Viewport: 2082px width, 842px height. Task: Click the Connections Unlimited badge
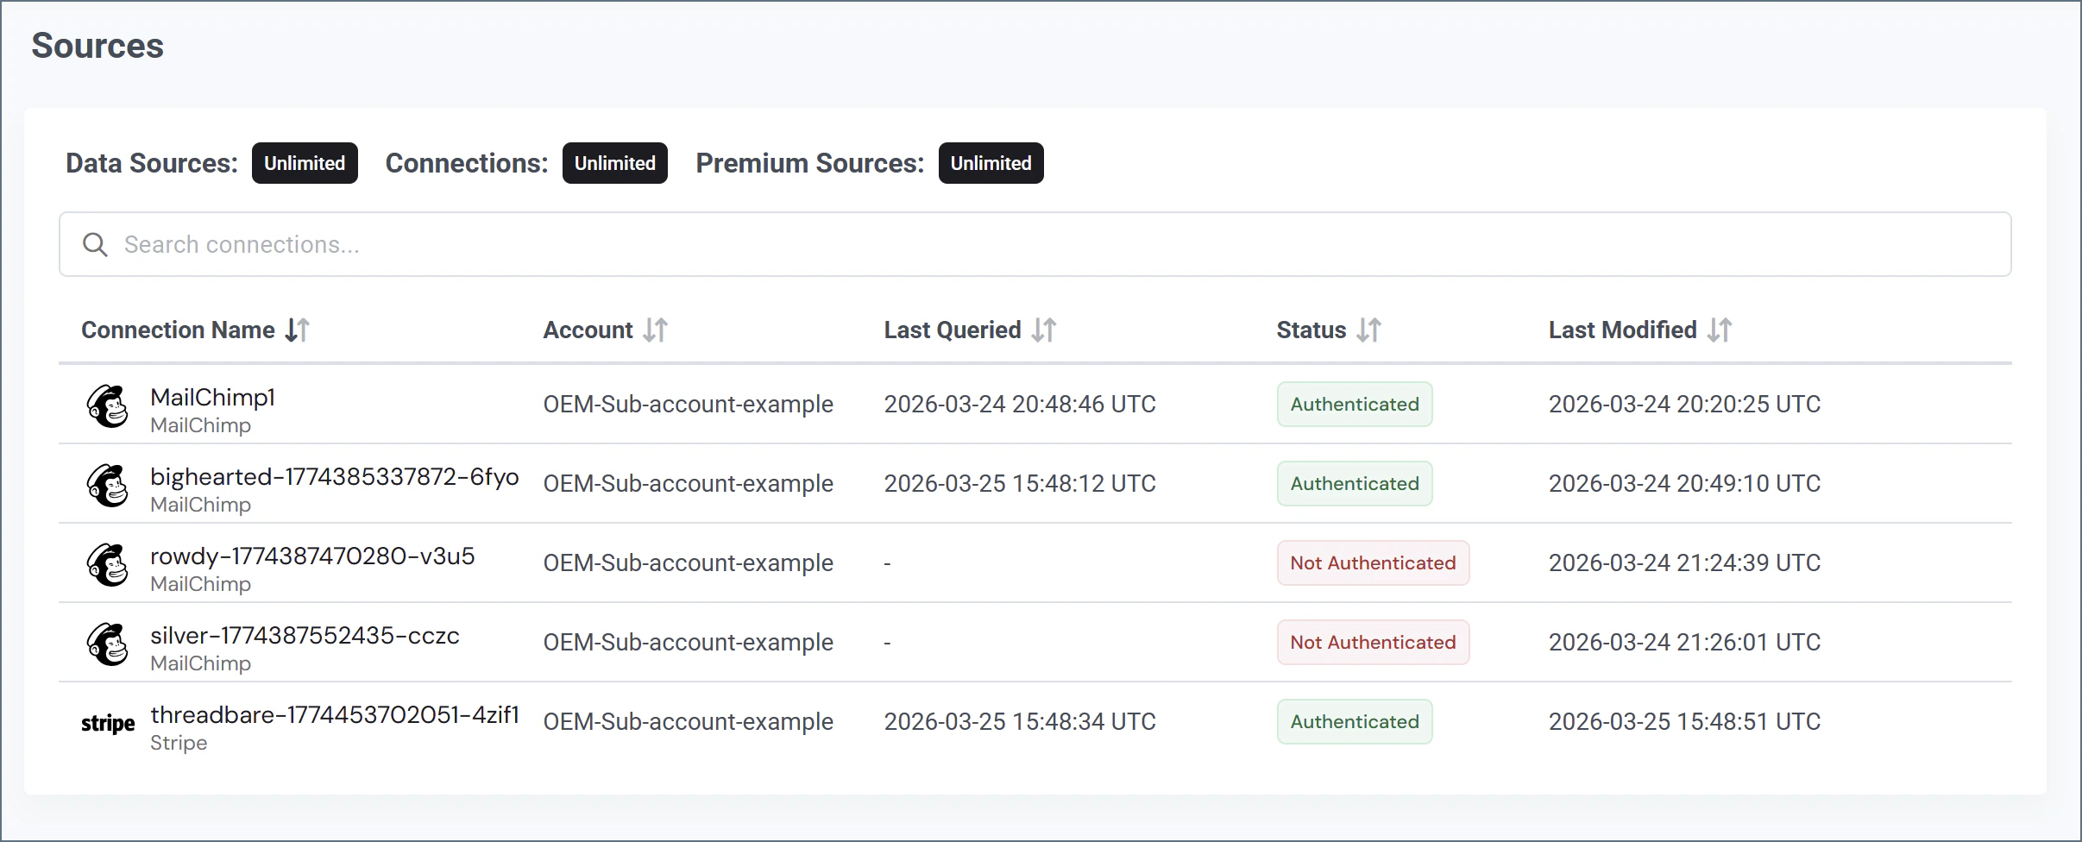coord(615,163)
